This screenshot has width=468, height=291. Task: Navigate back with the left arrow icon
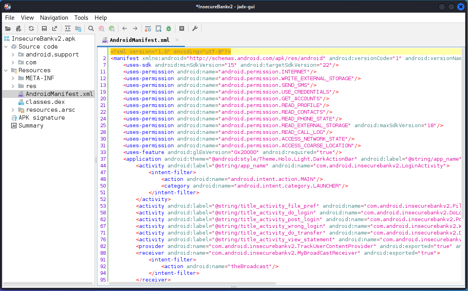[x=125, y=28]
